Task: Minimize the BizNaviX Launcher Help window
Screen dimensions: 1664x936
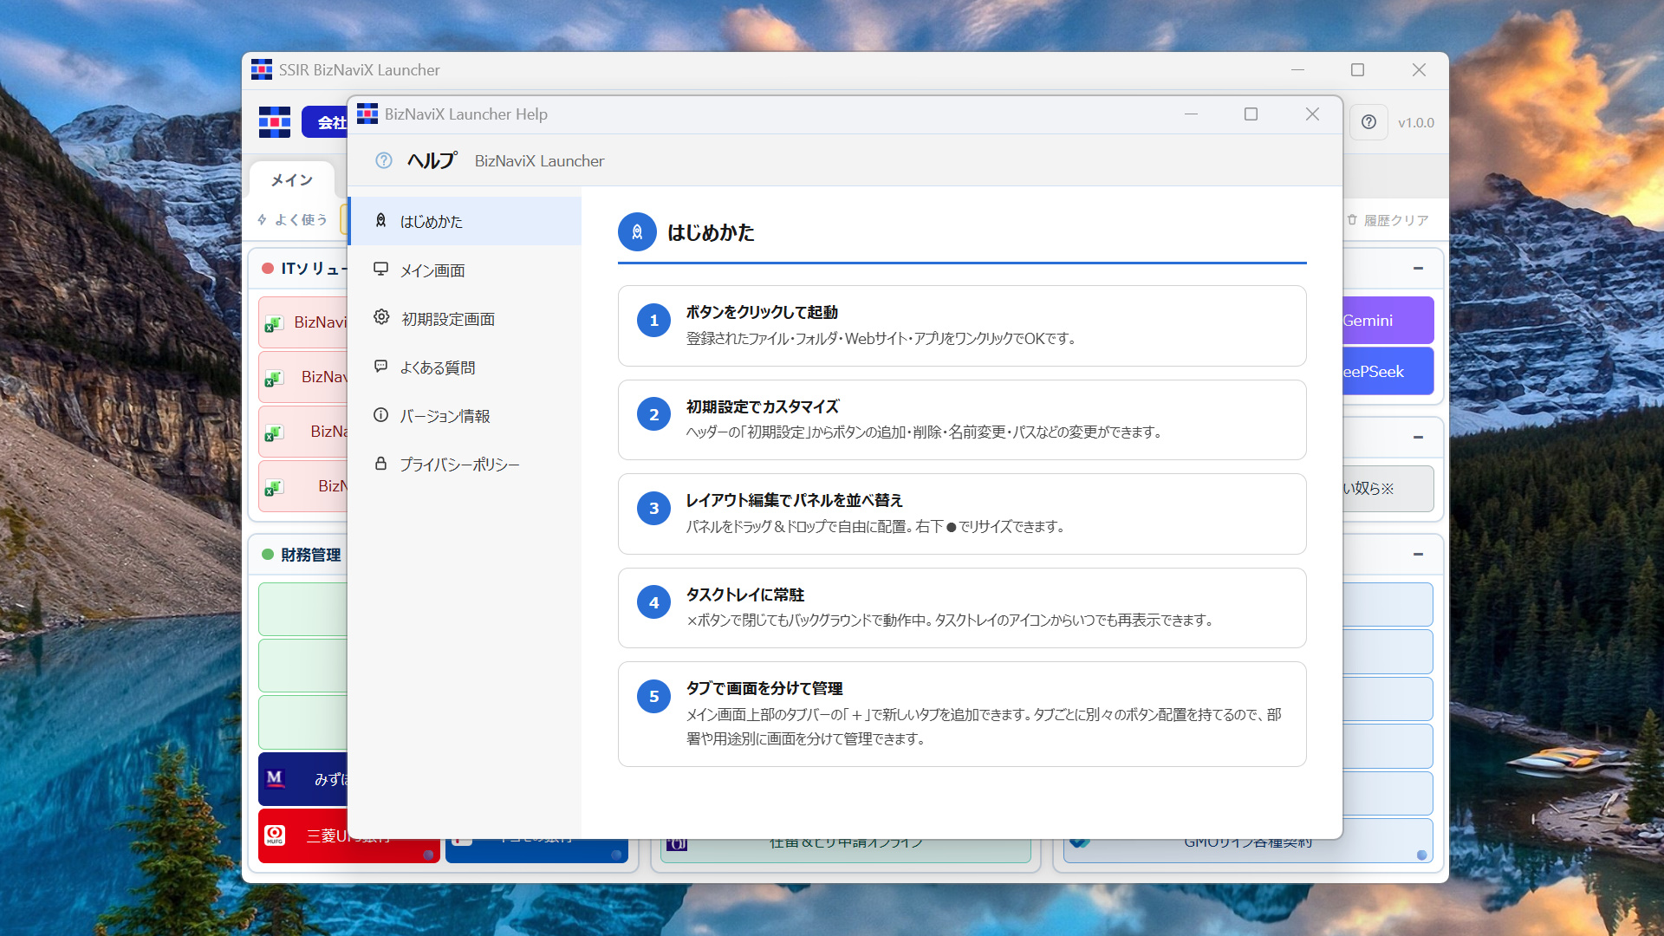Action: pos(1191,114)
